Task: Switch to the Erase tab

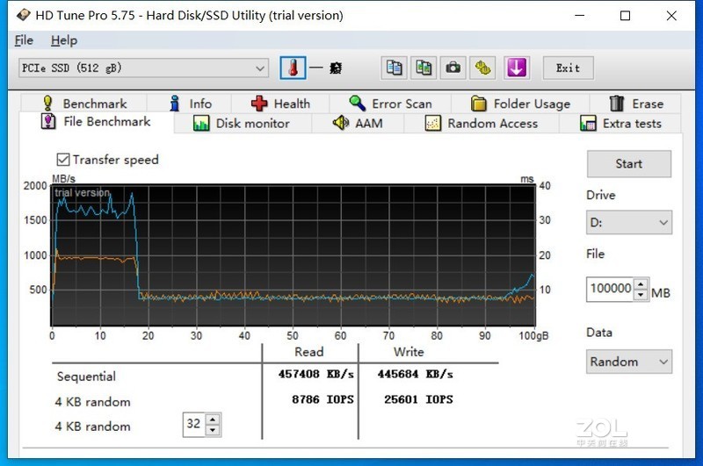Action: click(635, 104)
